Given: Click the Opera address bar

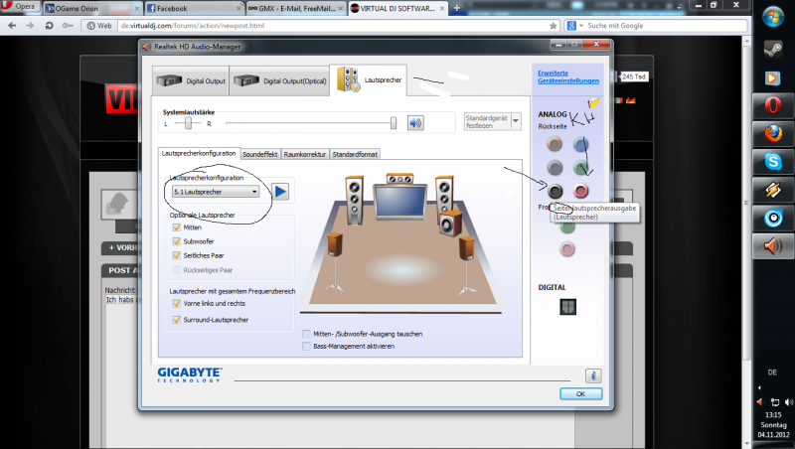Looking at the screenshot, I should tap(334, 26).
